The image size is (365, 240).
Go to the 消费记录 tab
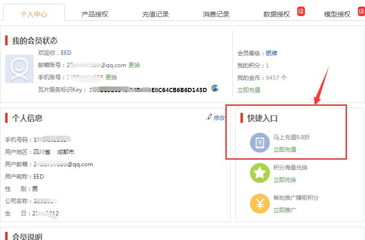[x=216, y=14]
